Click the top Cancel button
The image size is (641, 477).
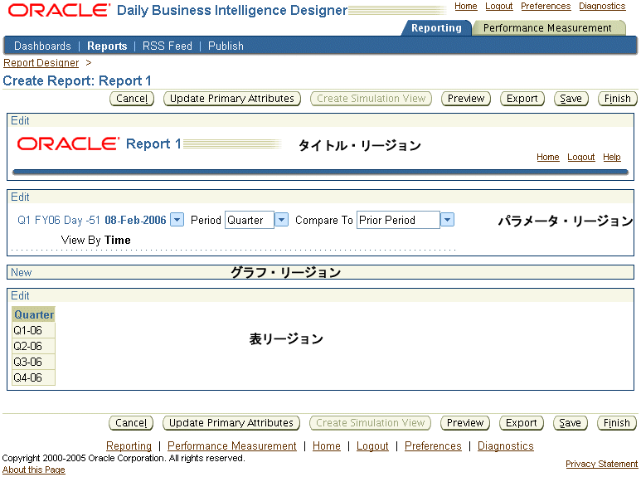132,99
